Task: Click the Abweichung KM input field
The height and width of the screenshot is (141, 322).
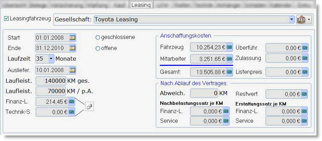Action: pyautogui.click(x=204, y=94)
